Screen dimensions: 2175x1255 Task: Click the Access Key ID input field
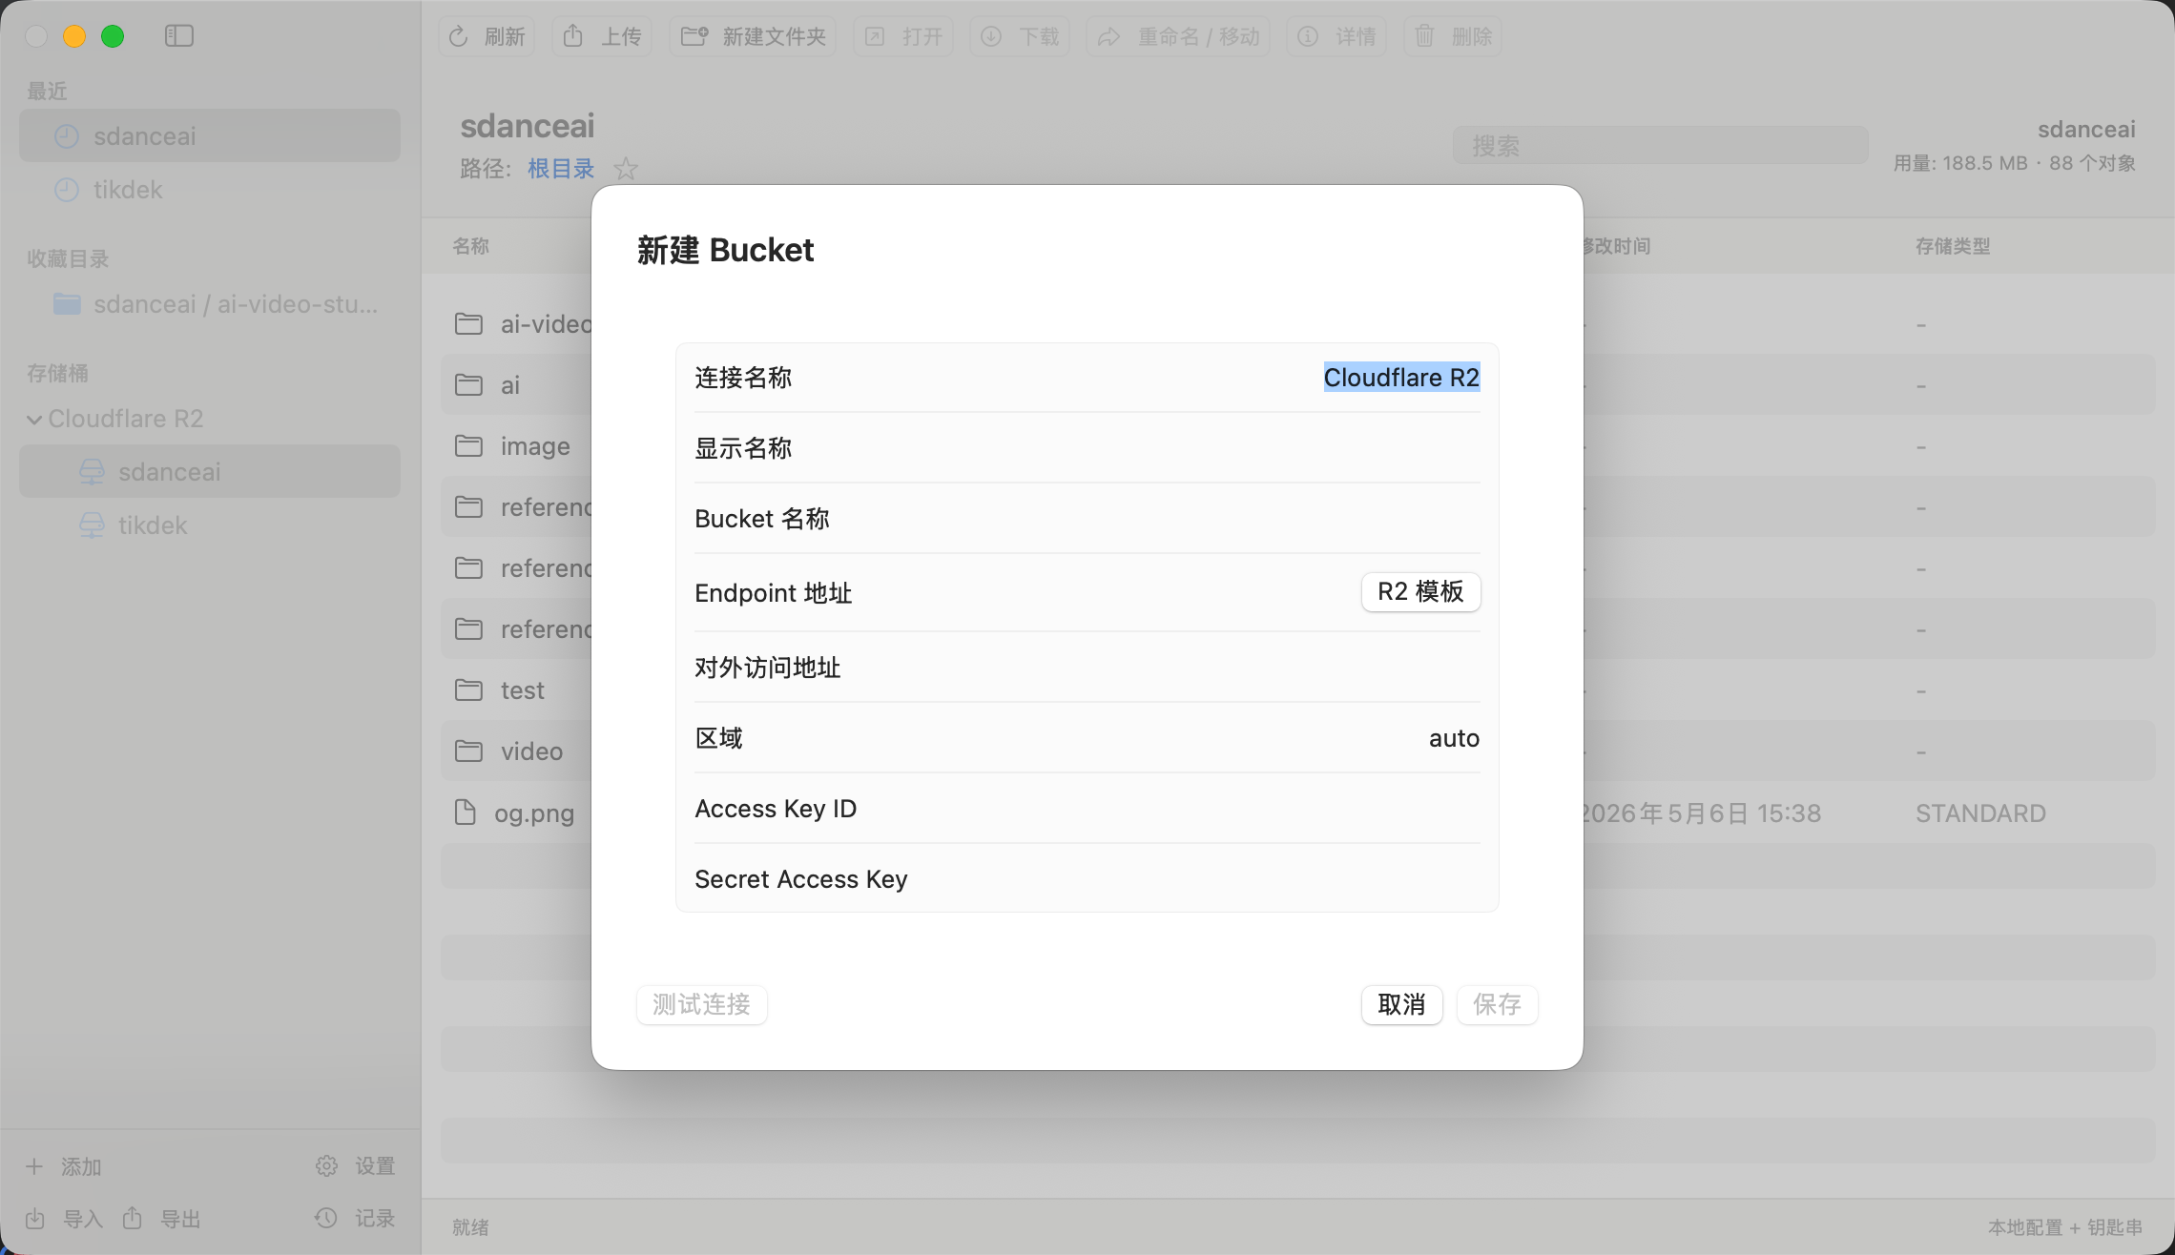(x=1087, y=809)
